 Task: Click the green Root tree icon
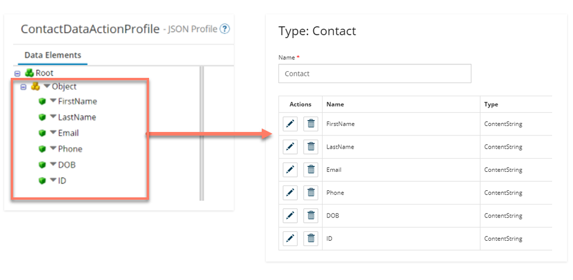click(29, 73)
